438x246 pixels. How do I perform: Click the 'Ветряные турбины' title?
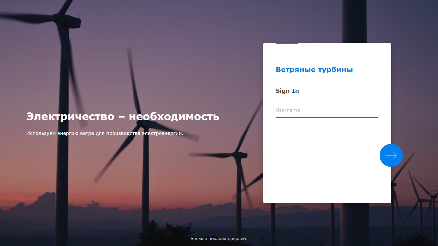coord(314,70)
